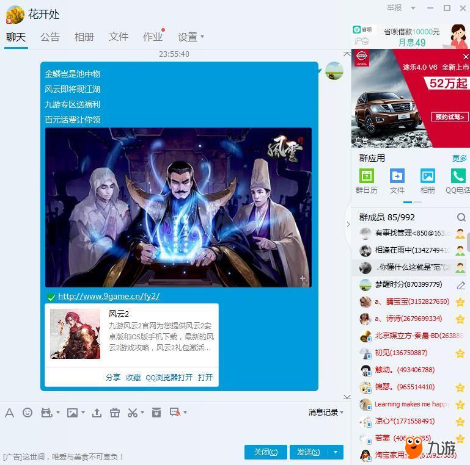Click 收藏 on the link card
Screen dimensions: 470x465
pyautogui.click(x=133, y=377)
